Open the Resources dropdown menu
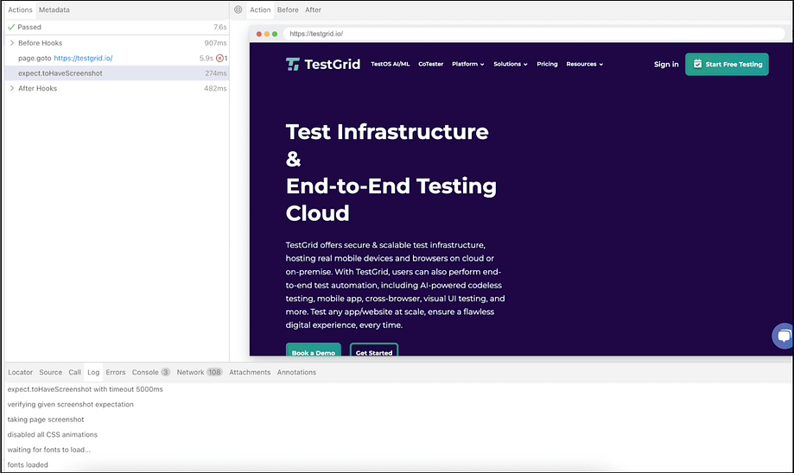Screen dimensions: 794x473 (x=584, y=64)
